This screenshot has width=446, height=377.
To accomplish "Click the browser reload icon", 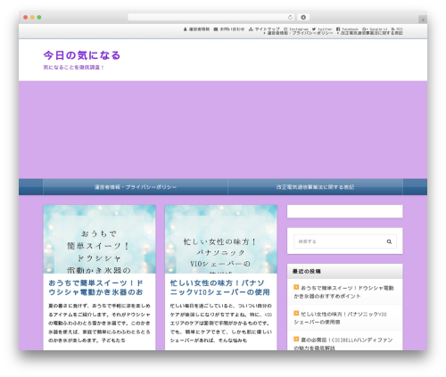I will click(290, 17).
